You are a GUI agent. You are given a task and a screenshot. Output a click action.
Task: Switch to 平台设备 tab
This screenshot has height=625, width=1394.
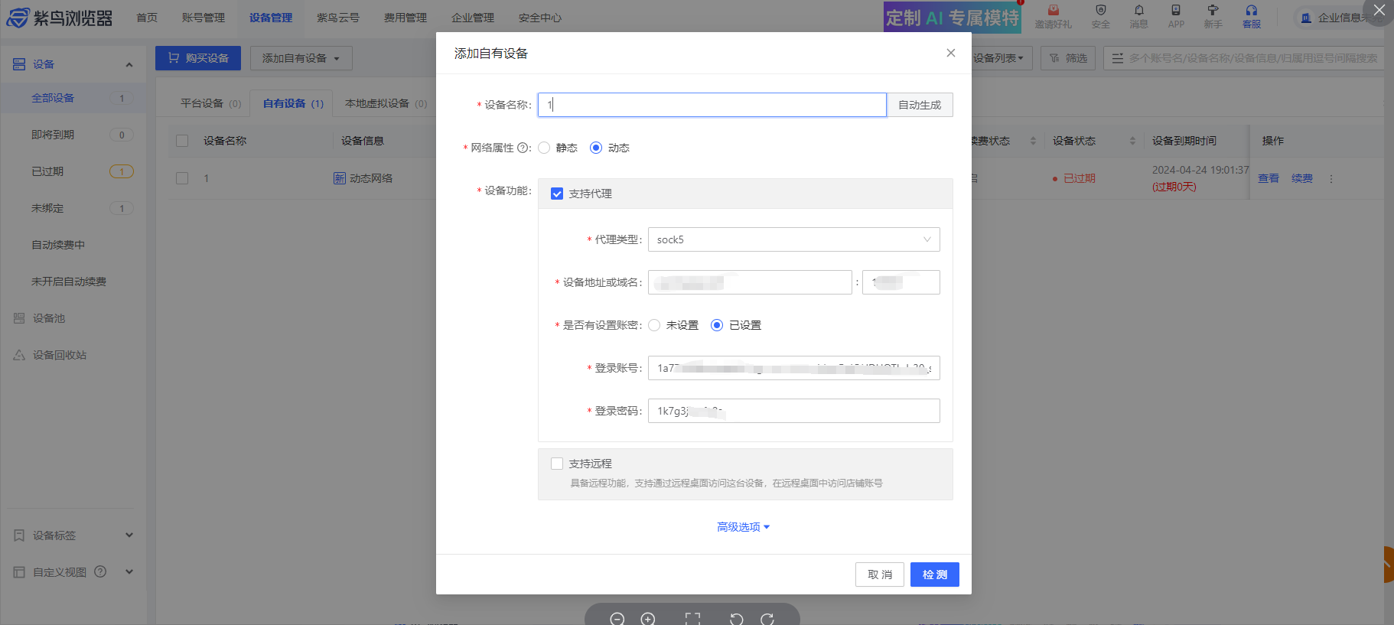click(x=210, y=103)
